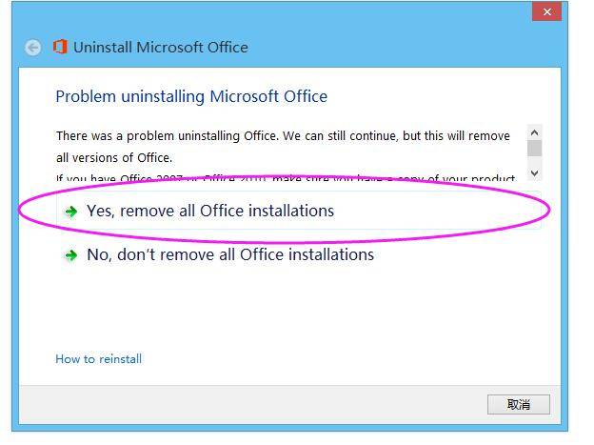This screenshot has height=445, width=594.
Task: Click the orange Office logo icon
Action: pyautogui.click(x=60, y=47)
